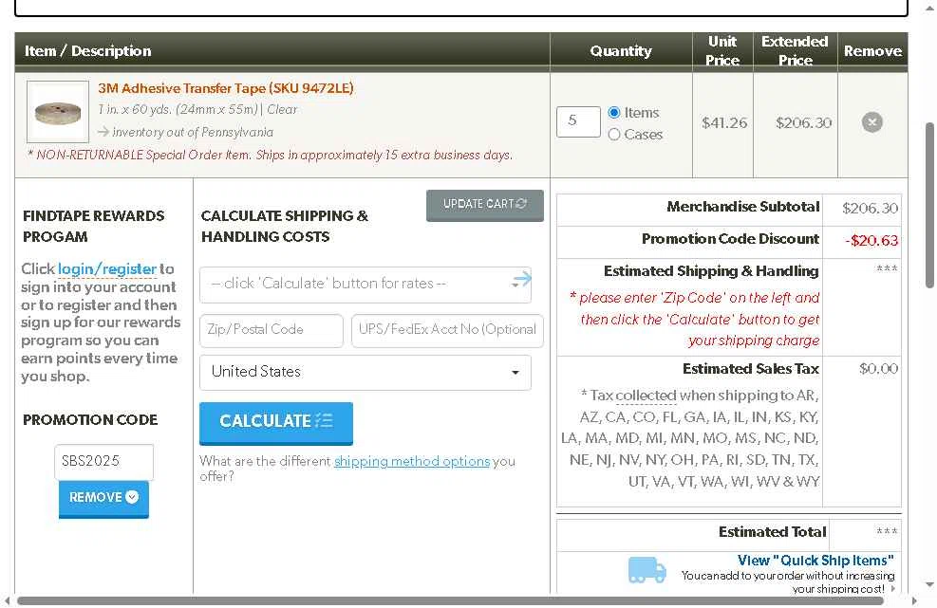The width and height of the screenshot is (937, 608).
Task: Click the Calculate shipping button
Action: [x=276, y=422]
